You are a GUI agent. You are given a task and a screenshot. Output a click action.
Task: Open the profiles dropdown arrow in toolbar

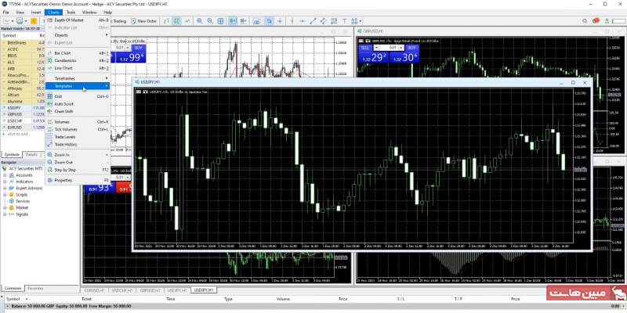tap(26, 21)
